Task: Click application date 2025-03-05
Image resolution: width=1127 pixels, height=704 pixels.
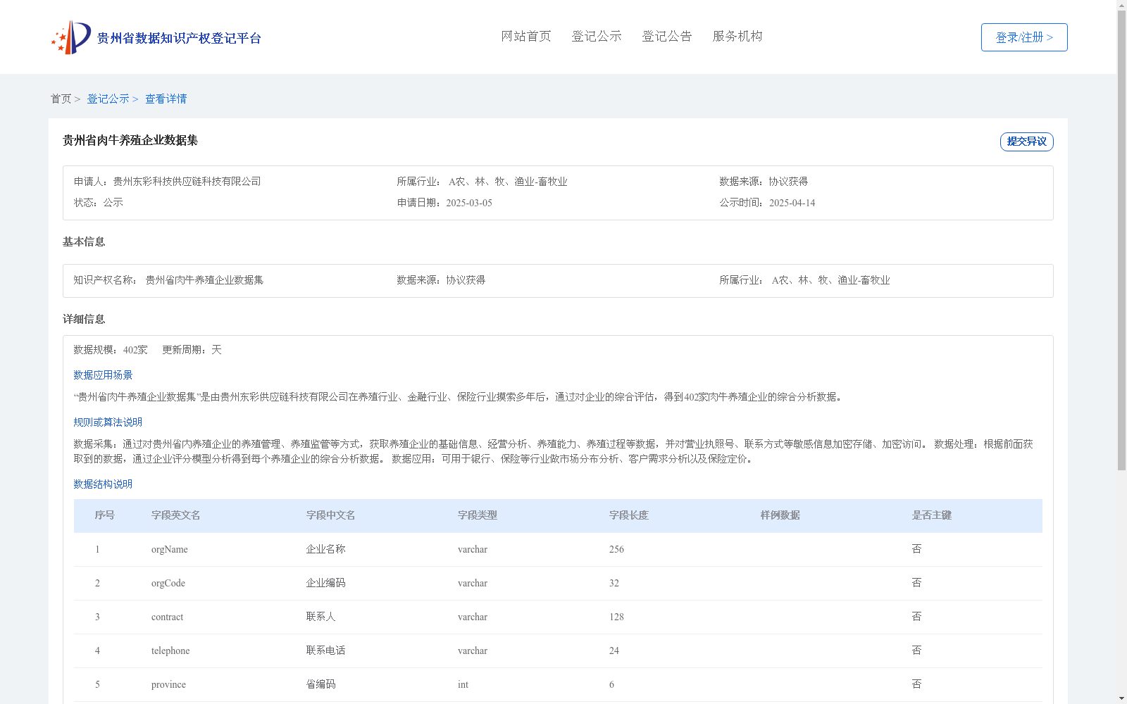Action: tap(469, 203)
